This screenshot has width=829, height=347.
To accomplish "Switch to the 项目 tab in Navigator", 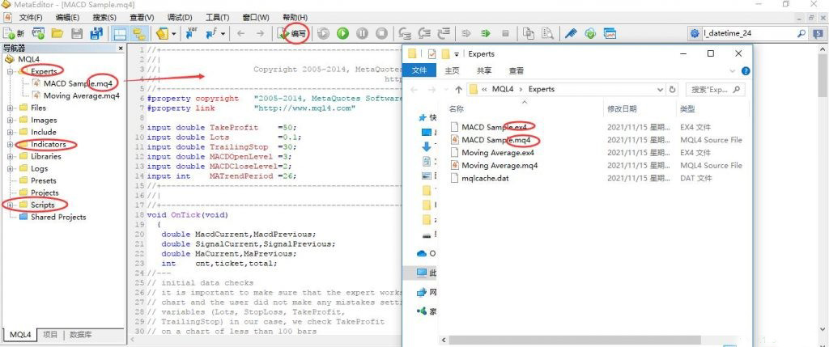I will coord(50,335).
